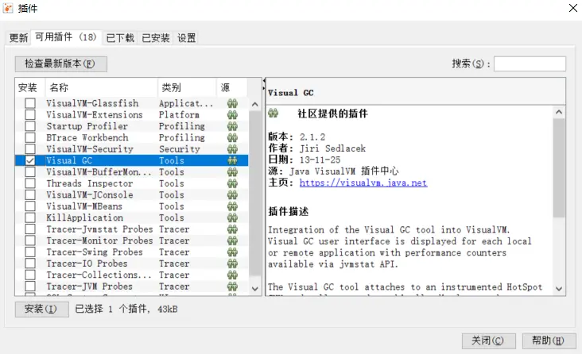The image size is (582, 354).
Task: Click the source icon for Tracer-IO Probes
Action: pos(232,264)
